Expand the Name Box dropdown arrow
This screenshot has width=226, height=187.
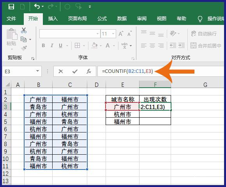pos(38,71)
